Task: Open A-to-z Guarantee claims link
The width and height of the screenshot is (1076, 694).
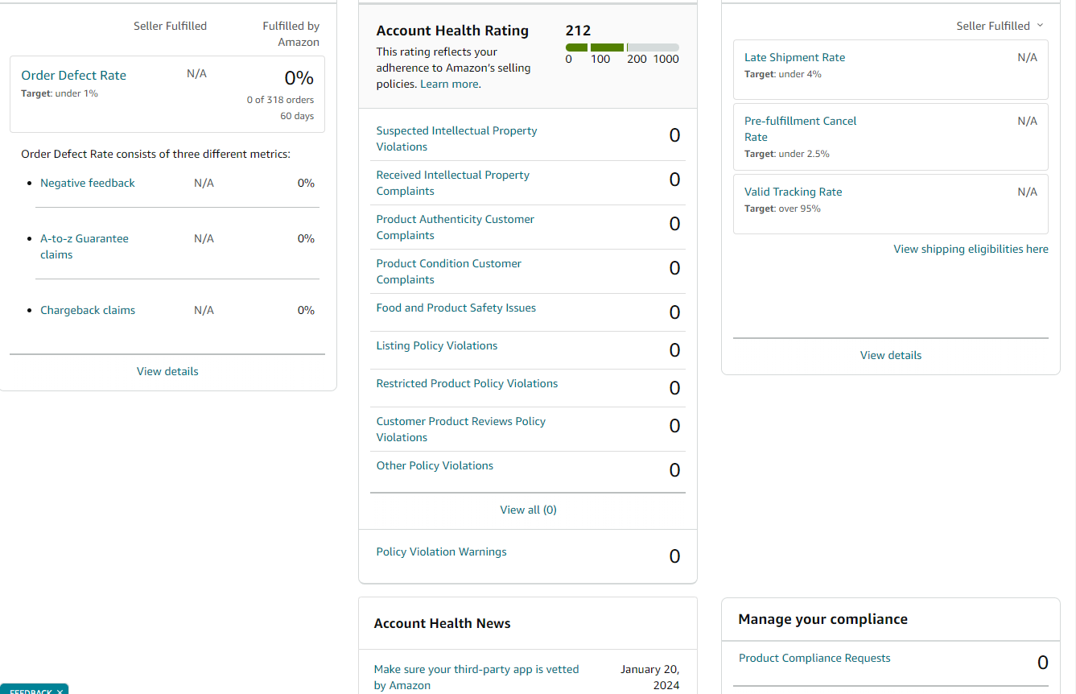Action: [x=85, y=246]
